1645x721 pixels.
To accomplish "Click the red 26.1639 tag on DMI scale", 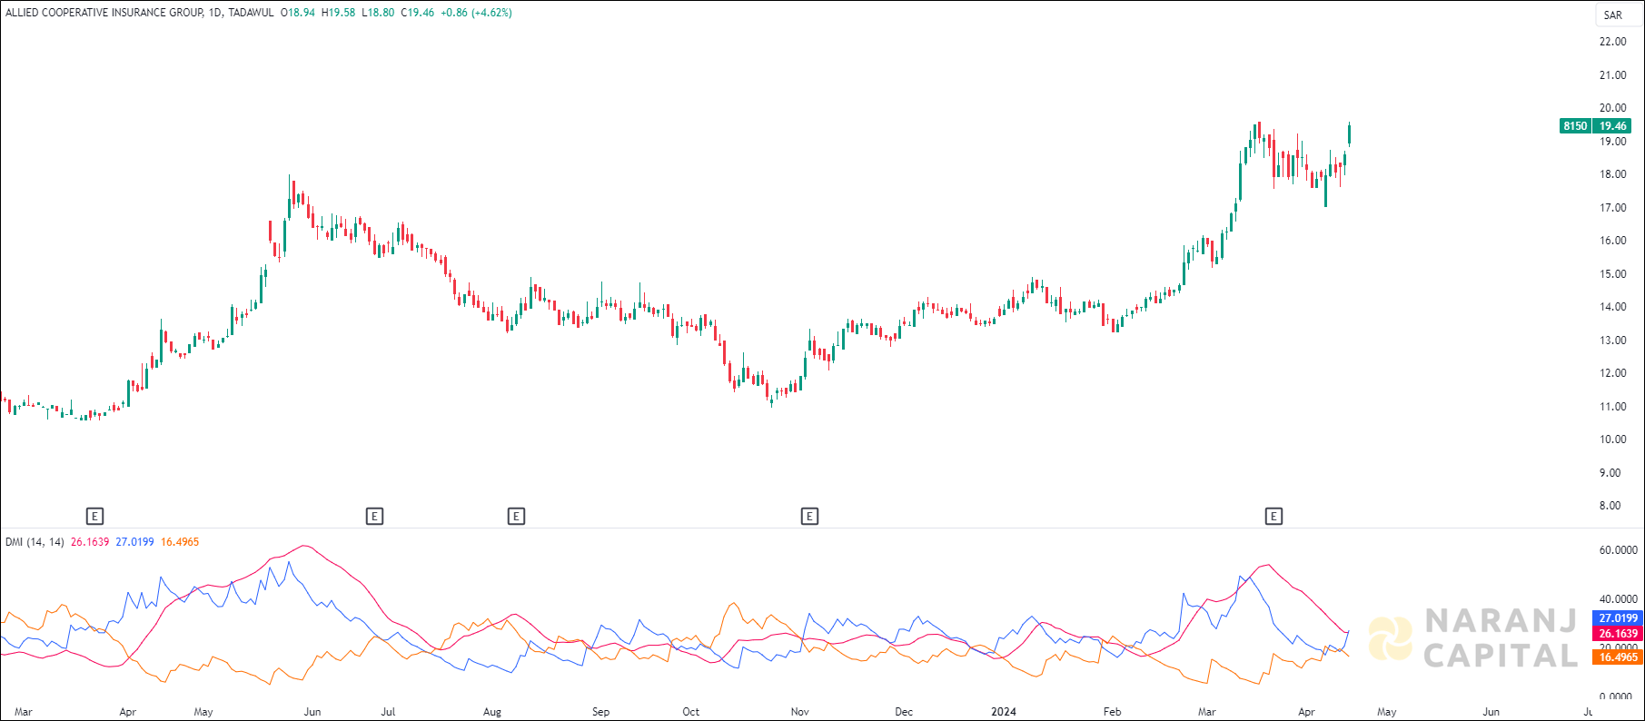I will point(1619,634).
